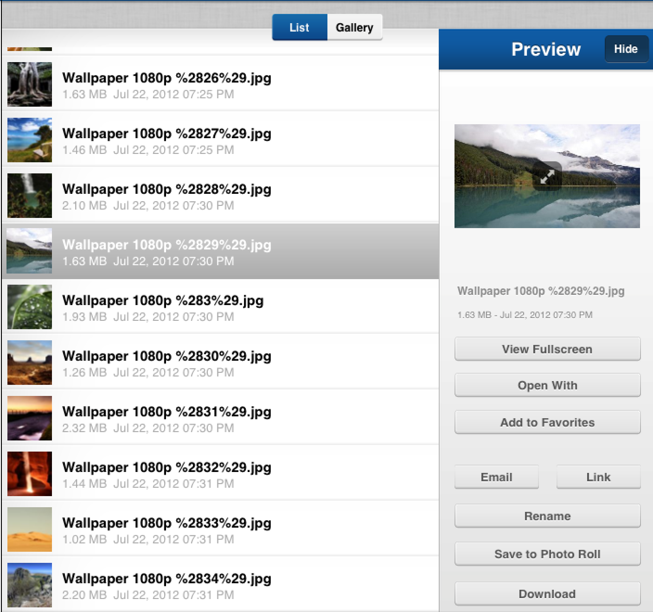Click the highlighted Wallpaper 1080p %2829%29.jpg list name

point(167,245)
